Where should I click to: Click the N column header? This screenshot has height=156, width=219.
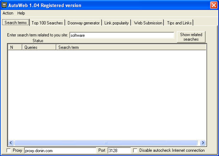coord(15,47)
